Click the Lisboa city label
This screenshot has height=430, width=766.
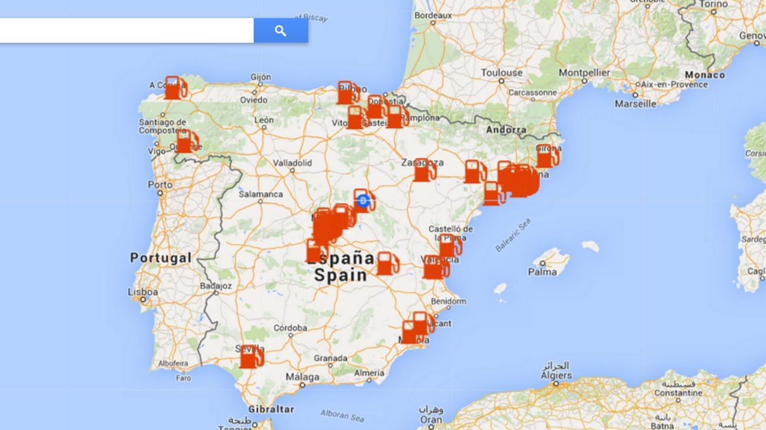[143, 292]
